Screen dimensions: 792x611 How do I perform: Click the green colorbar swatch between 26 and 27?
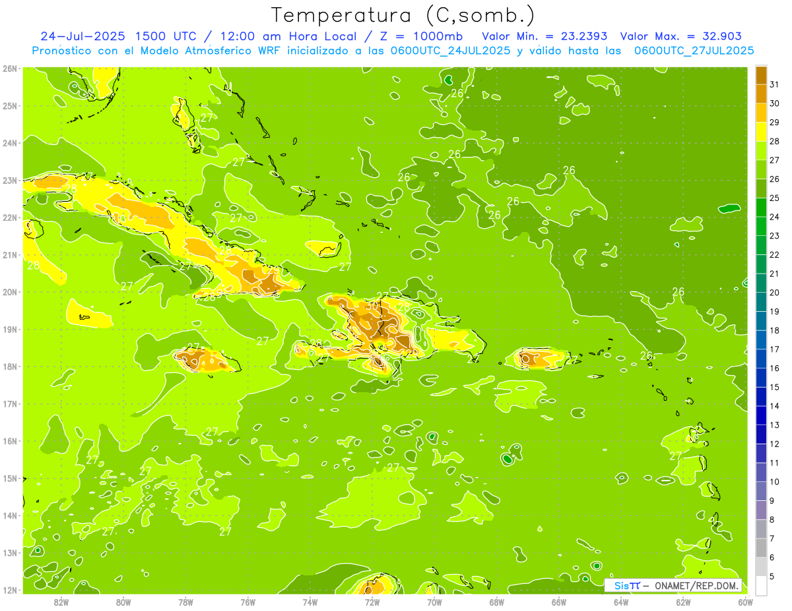(x=761, y=169)
